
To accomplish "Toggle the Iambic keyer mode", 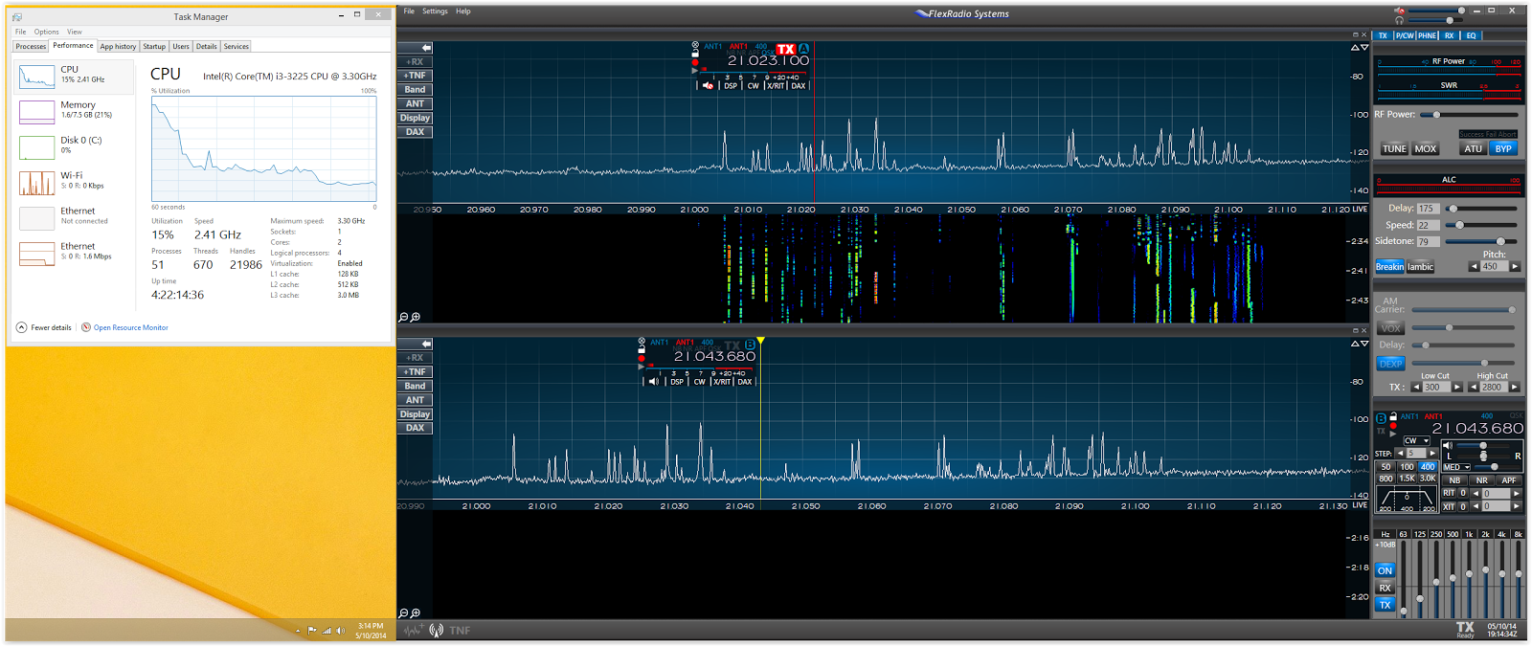I will 1420,267.
